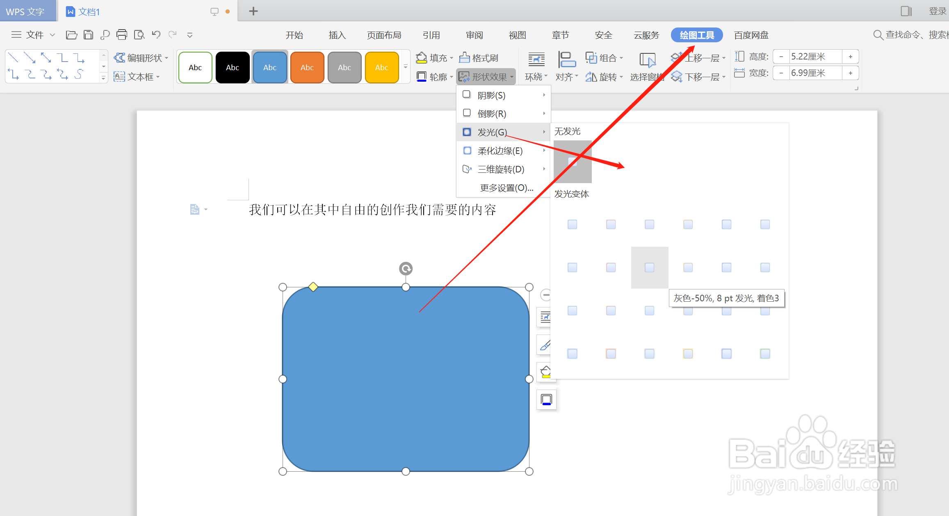Click the undo arrow icon

(156, 35)
